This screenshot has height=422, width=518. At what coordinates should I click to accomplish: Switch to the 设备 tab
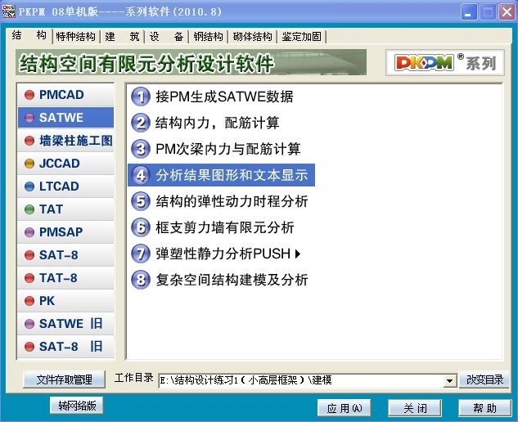coord(166,36)
